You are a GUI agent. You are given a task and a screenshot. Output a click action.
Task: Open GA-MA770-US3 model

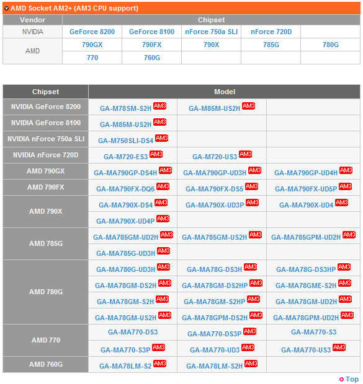click(306, 350)
